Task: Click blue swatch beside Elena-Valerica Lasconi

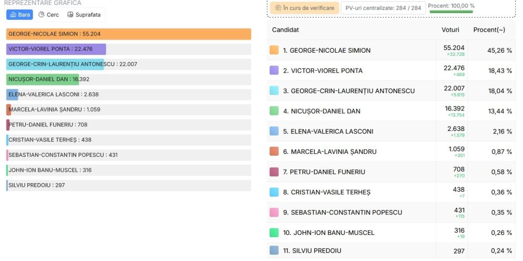Action: click(x=274, y=131)
